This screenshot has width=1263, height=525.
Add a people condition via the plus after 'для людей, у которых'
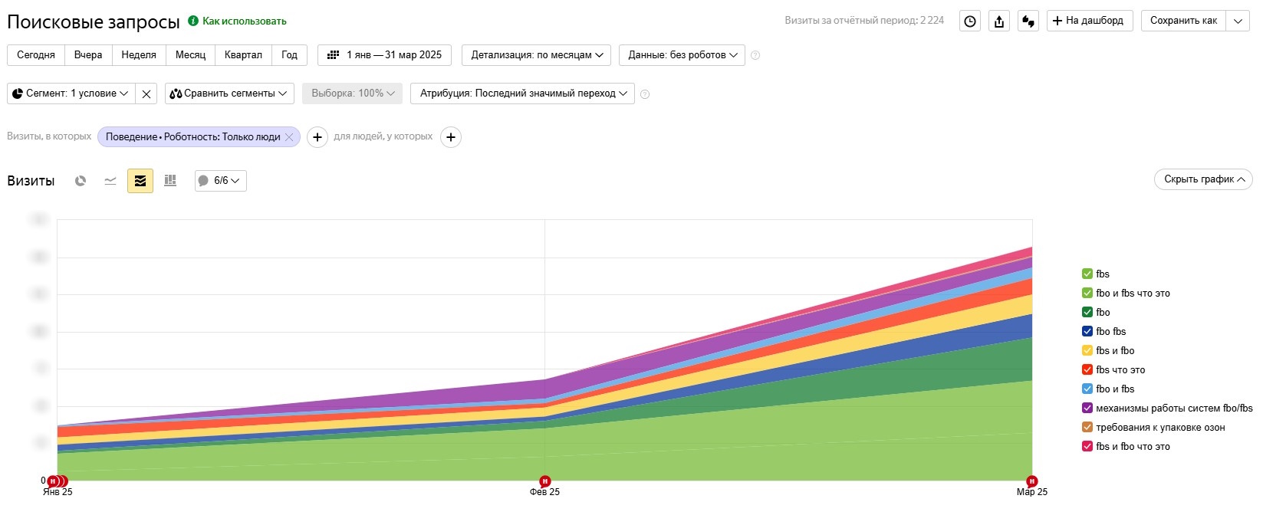tap(451, 137)
